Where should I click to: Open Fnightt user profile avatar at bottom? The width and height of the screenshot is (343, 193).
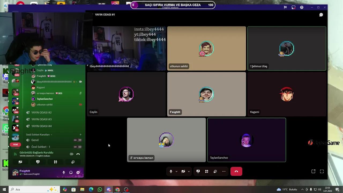[x=15, y=172]
